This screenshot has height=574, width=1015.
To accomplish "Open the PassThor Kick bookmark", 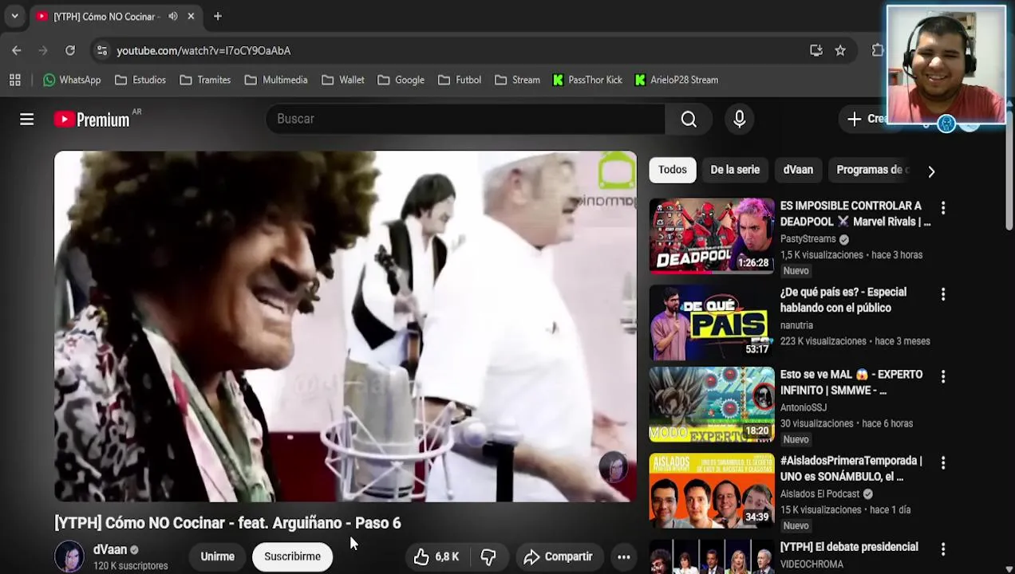I will (587, 80).
